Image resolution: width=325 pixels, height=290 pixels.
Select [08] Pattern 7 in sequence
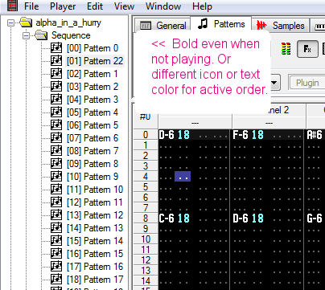click(x=93, y=151)
